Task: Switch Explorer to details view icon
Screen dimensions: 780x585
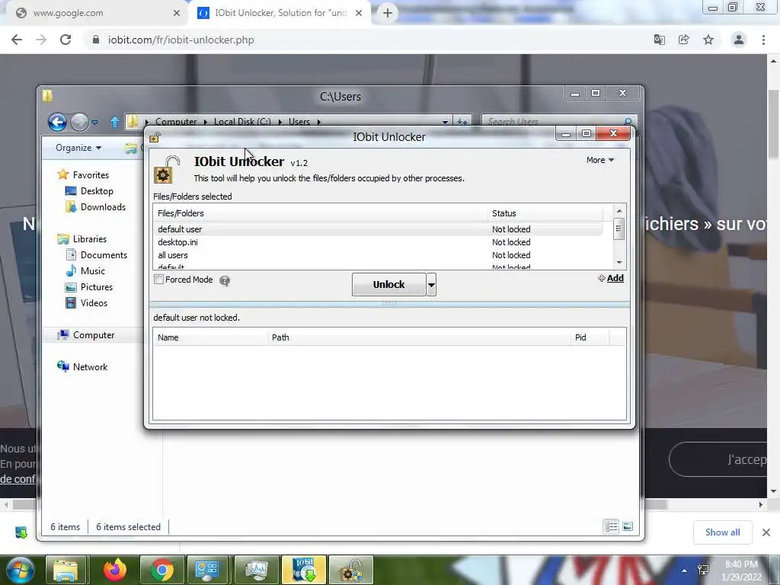Action: (611, 526)
